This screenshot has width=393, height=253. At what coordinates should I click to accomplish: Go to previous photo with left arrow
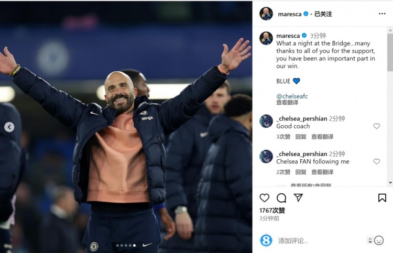[9, 127]
